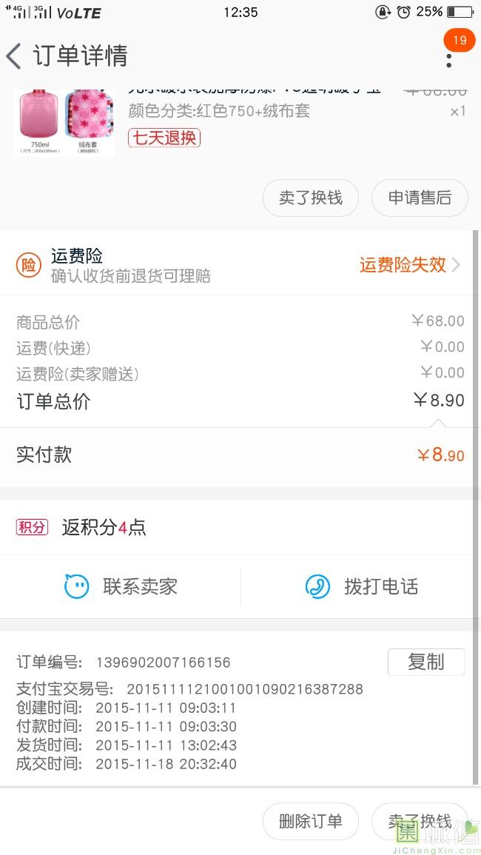Expand 运费险失效 chevron arrow
This screenshot has width=481, height=855.
(456, 265)
